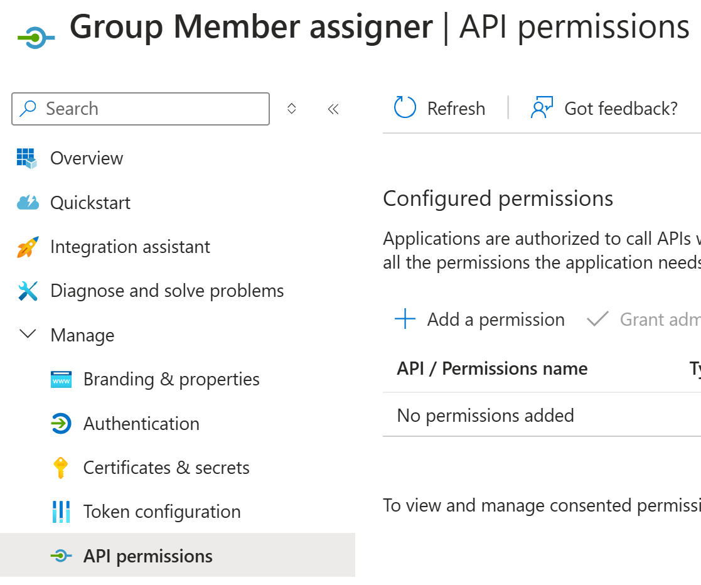Screen dimensions: 701x585
Task: Click the Branding & properties www icon
Action: 62,379
